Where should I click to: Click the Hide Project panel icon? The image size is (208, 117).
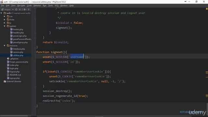pos(29,9)
